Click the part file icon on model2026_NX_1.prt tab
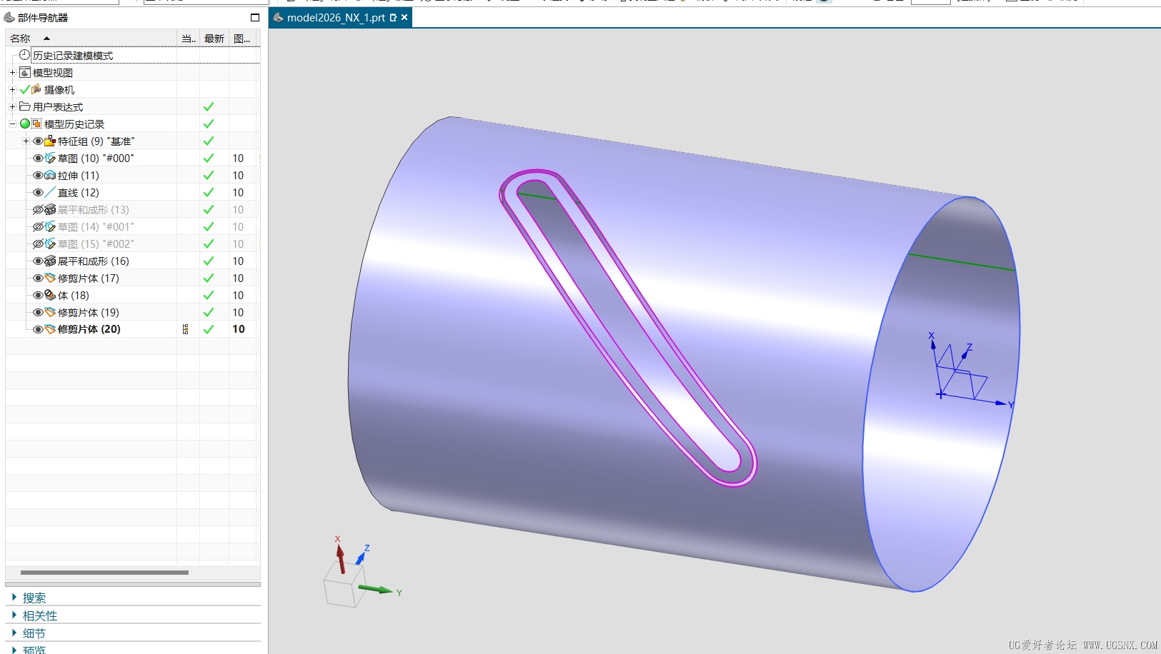 pyautogui.click(x=279, y=17)
